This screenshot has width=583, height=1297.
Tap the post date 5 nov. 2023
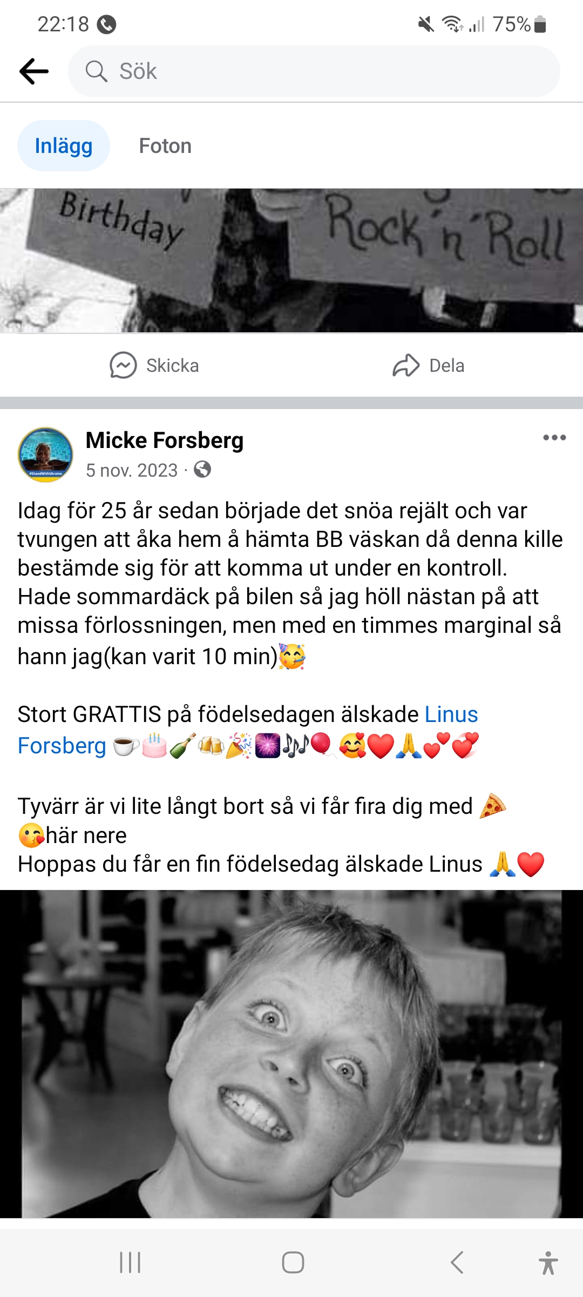coord(132,470)
